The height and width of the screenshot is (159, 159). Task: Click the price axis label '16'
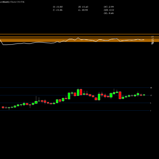[x=151, y=88]
